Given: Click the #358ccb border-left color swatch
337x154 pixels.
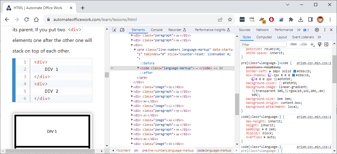Looking at the screenshot, I should [295, 71].
